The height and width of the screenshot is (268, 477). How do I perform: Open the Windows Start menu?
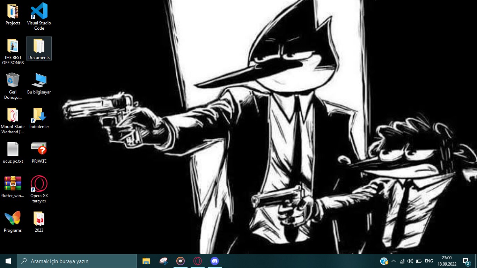point(8,261)
